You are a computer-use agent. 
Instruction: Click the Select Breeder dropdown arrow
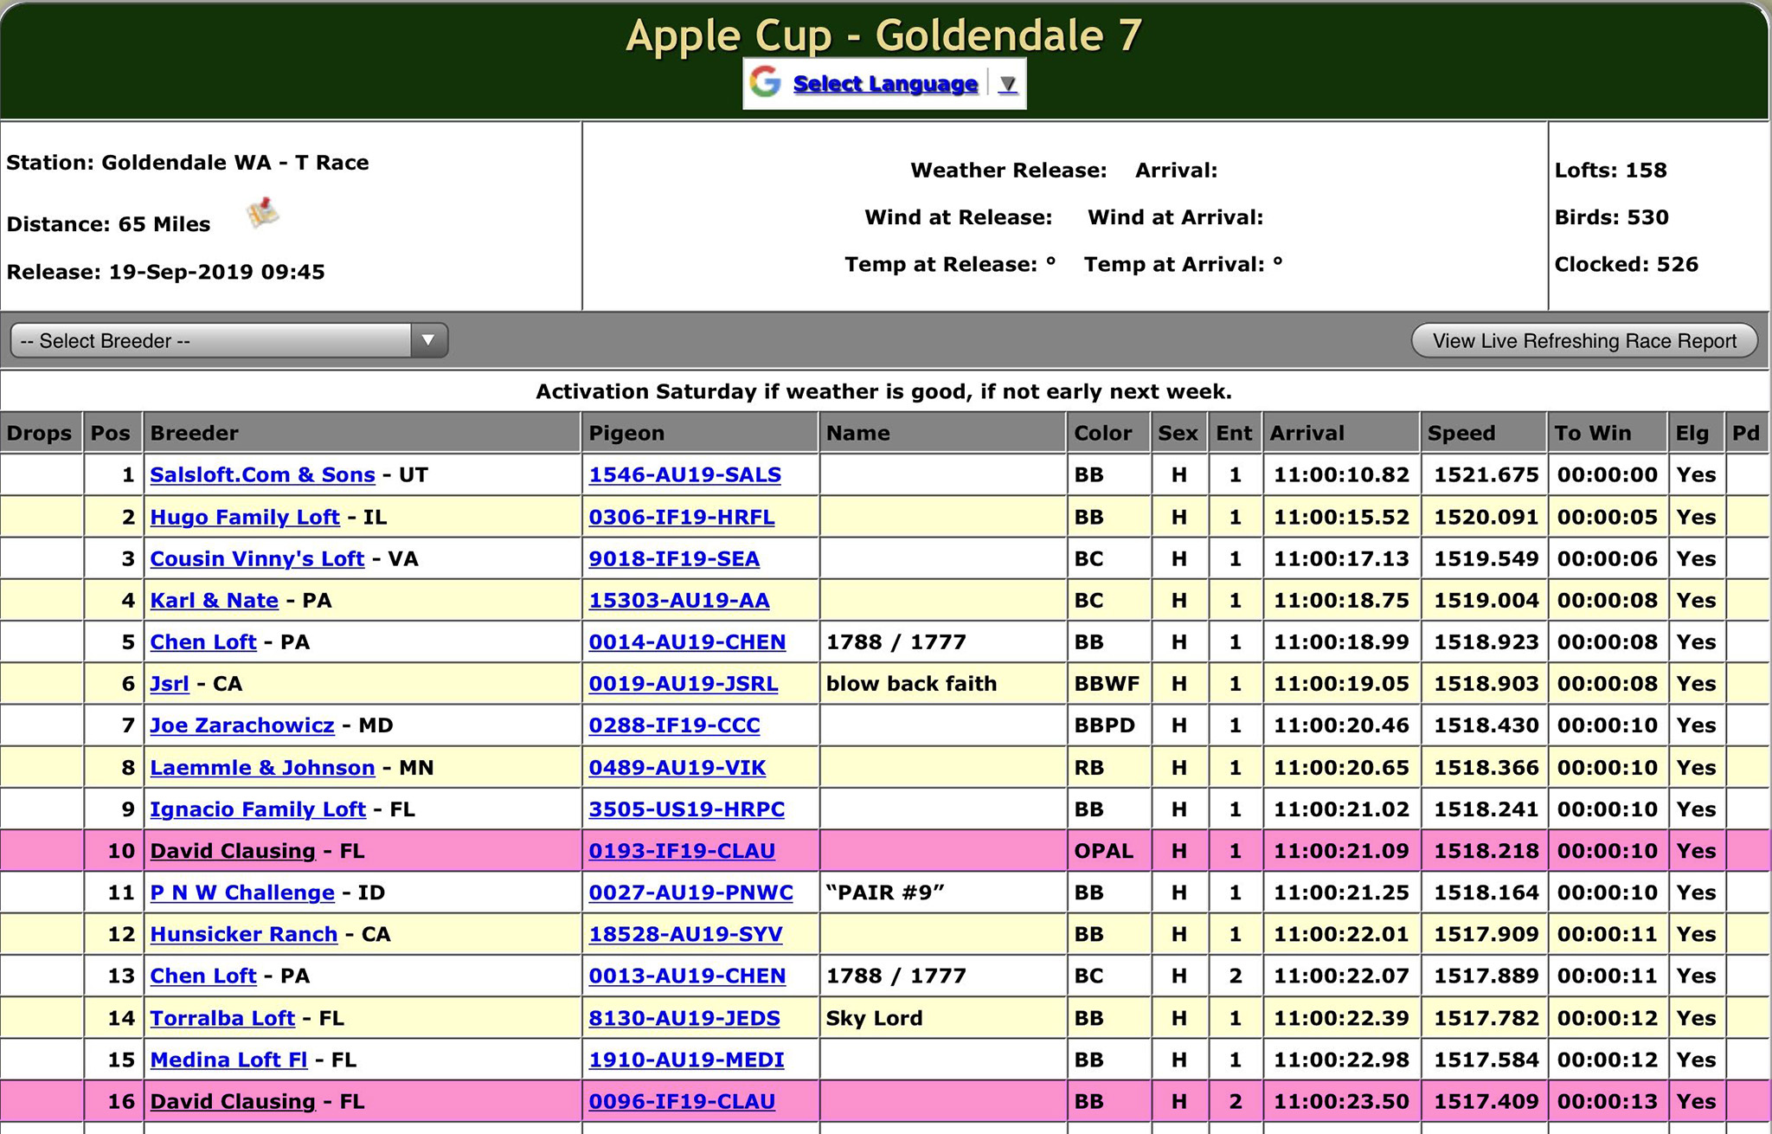[428, 340]
